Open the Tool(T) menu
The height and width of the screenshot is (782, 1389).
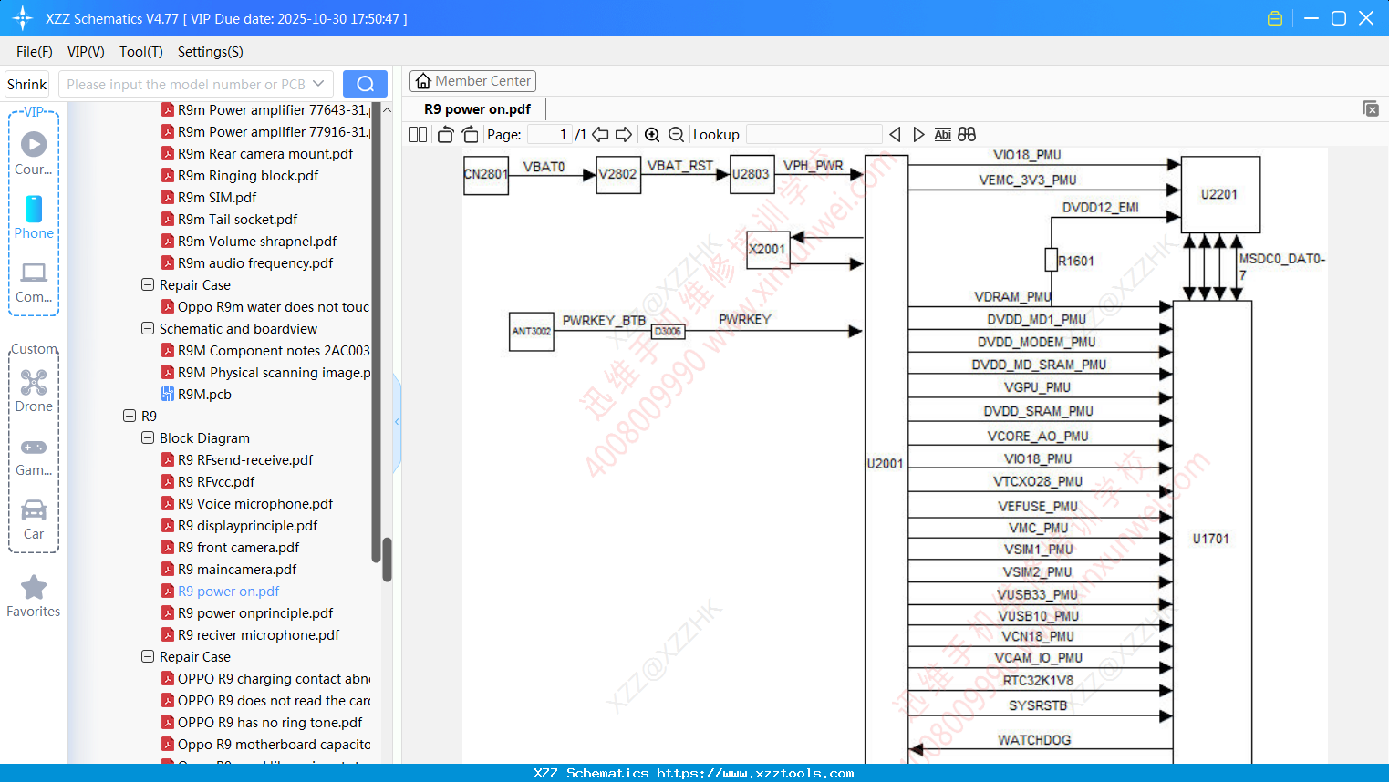pyautogui.click(x=141, y=52)
